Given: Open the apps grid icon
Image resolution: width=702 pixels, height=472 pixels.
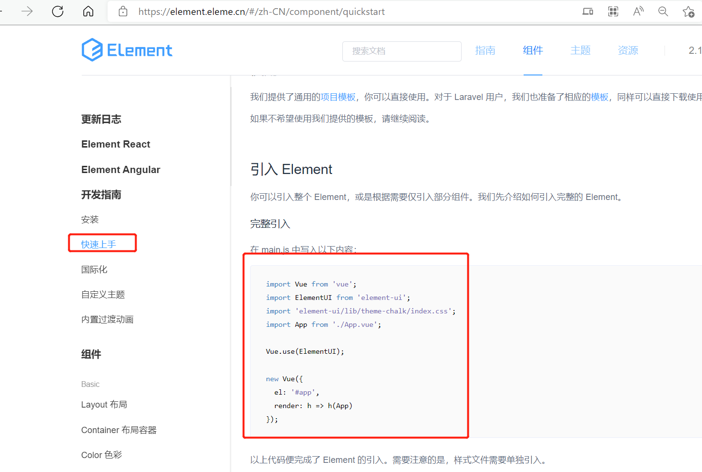Looking at the screenshot, I should click(x=613, y=11).
